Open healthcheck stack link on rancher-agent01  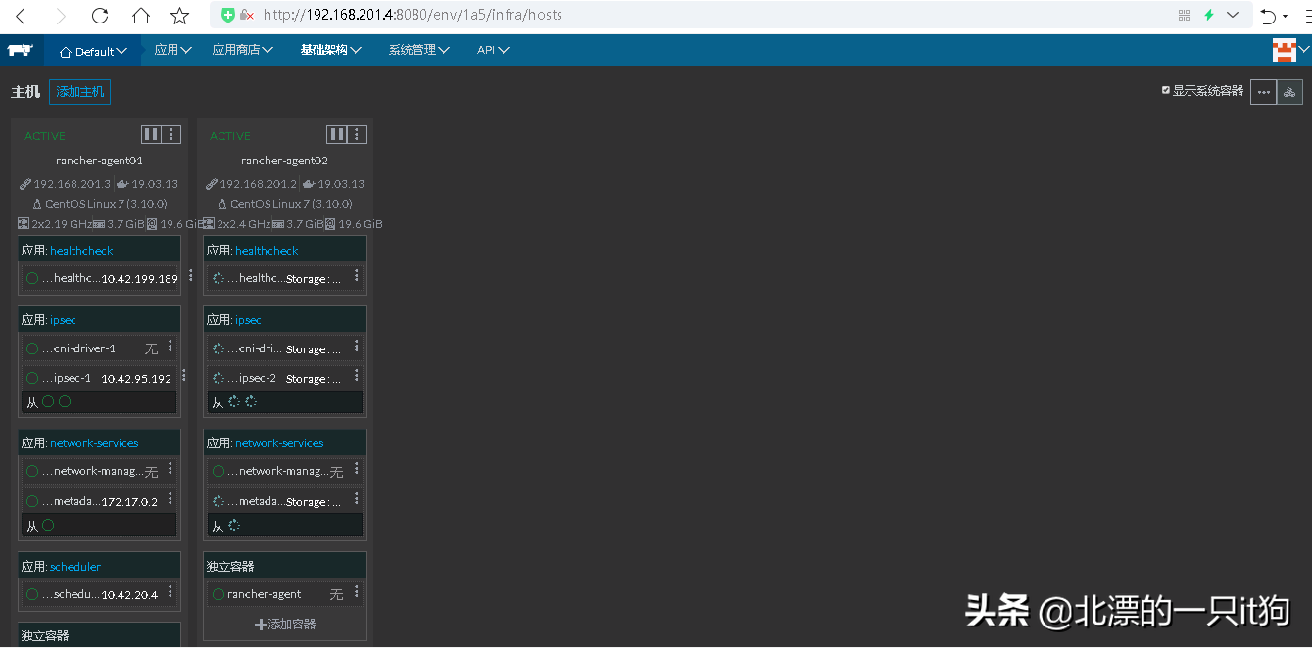[81, 251]
